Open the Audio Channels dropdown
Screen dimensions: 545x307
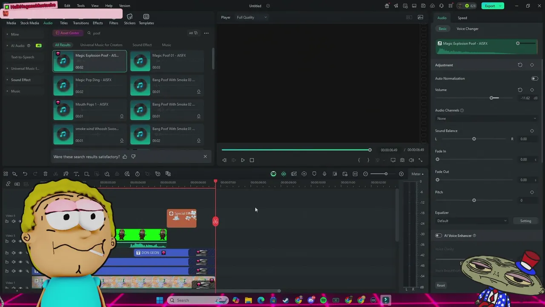click(487, 119)
